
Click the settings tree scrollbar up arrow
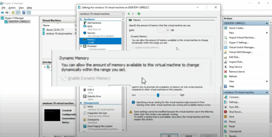pos(123,19)
